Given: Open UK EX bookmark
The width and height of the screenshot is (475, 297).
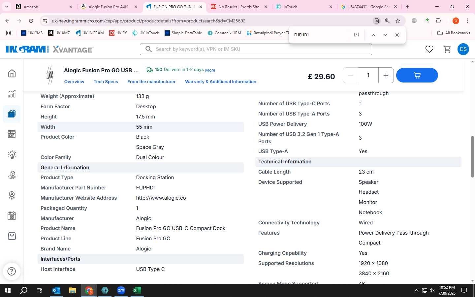Looking at the screenshot, I should tap(118, 33).
